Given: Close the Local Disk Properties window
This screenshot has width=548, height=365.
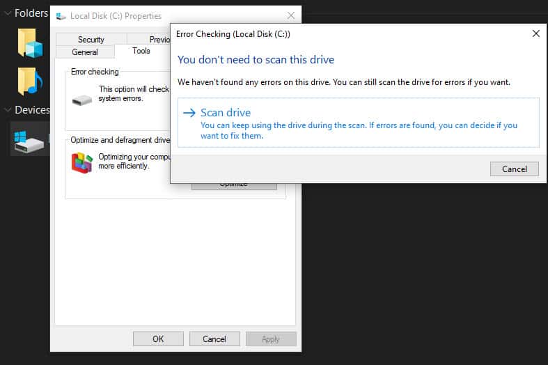Looking at the screenshot, I should (291, 15).
